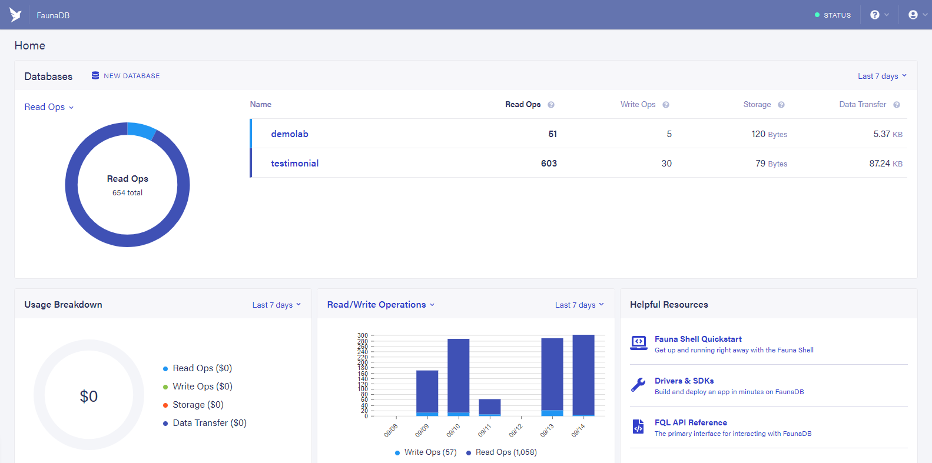Click testimonial data transfer 87.24 KB
Screen dimensions: 932x463
point(885,164)
